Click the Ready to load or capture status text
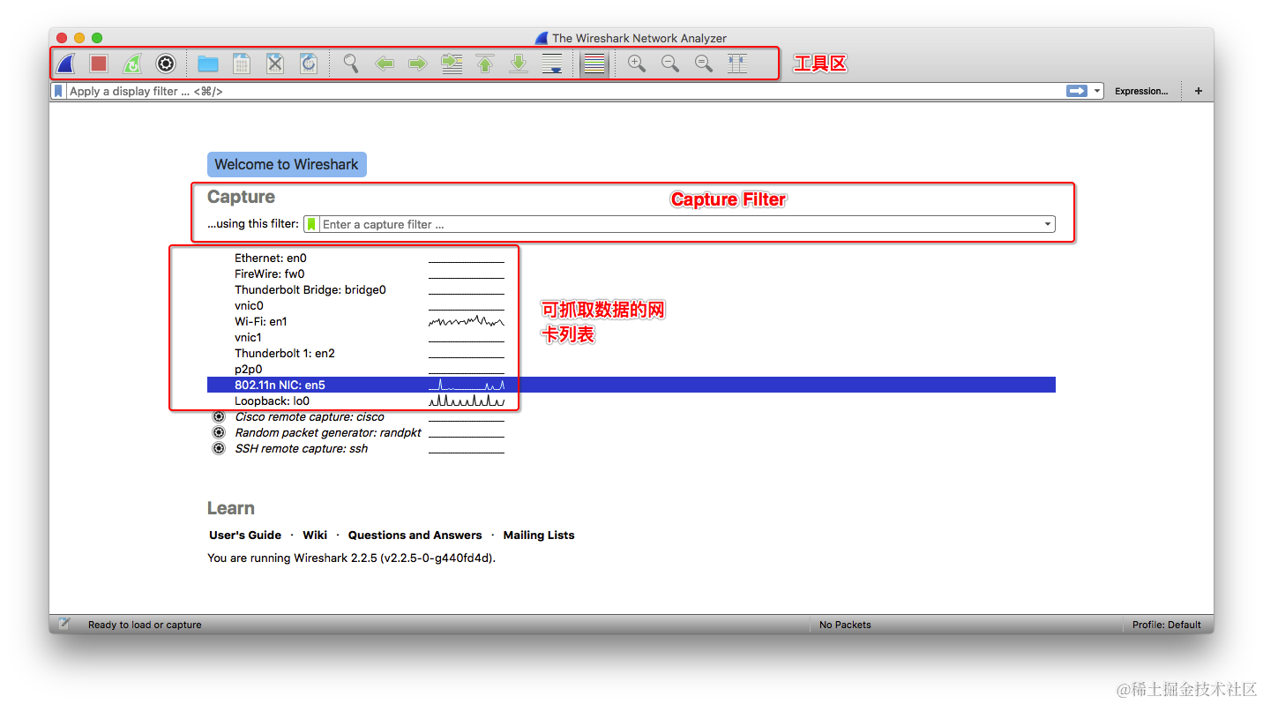 pyautogui.click(x=145, y=625)
